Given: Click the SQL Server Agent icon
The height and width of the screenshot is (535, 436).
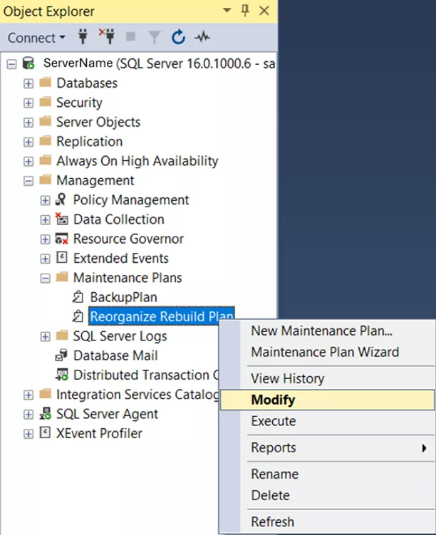Looking at the screenshot, I should [x=46, y=413].
